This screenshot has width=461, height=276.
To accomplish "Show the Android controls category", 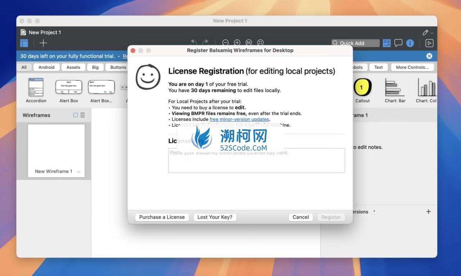I will [x=46, y=67].
